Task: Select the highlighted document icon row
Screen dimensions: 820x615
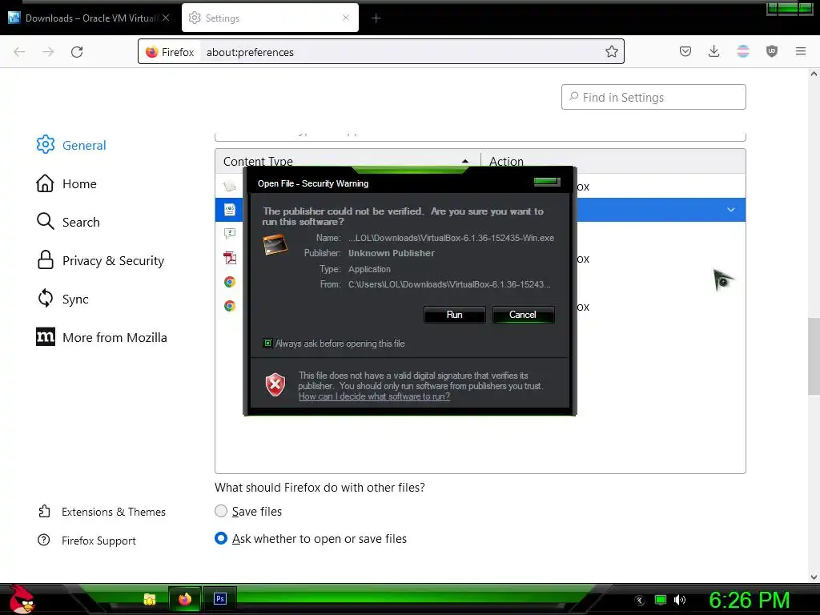Action: pyautogui.click(x=230, y=210)
